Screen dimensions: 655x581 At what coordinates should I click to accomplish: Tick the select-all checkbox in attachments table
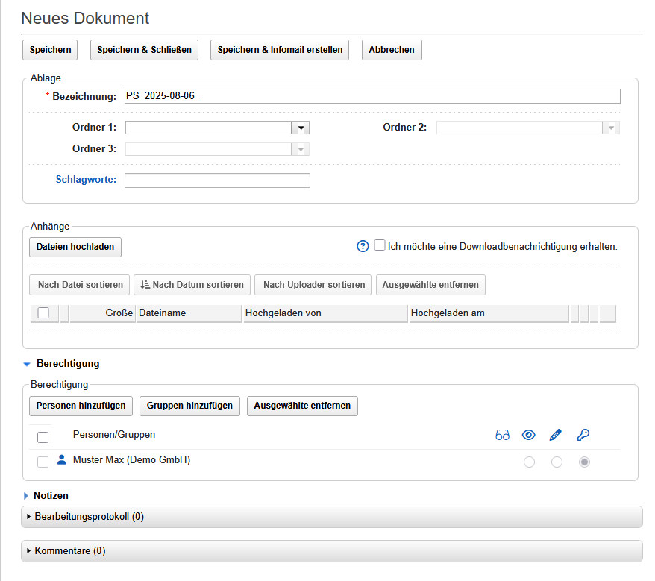pos(43,313)
